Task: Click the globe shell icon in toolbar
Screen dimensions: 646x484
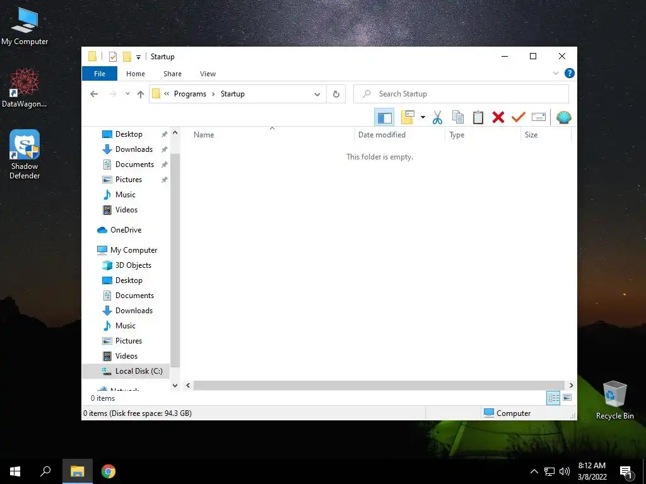Action: point(563,117)
